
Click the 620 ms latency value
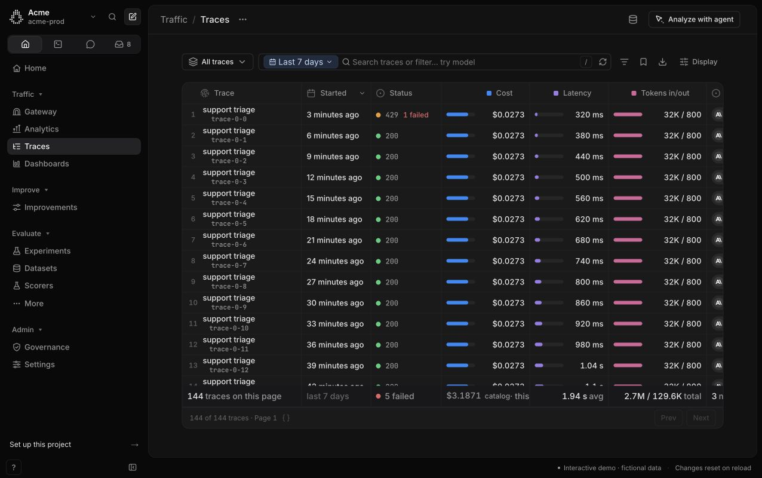(589, 219)
